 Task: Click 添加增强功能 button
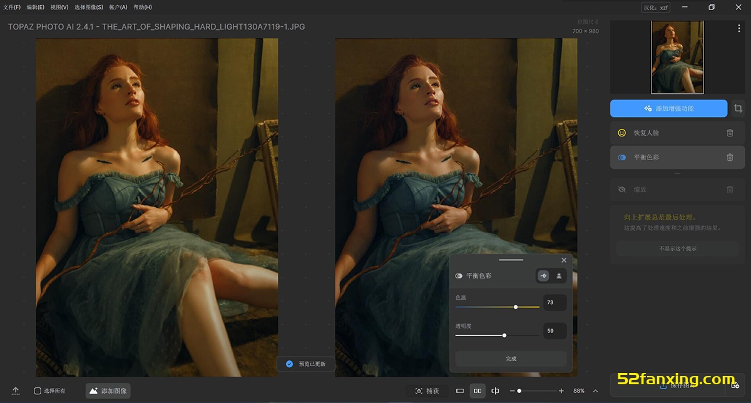(x=668, y=108)
